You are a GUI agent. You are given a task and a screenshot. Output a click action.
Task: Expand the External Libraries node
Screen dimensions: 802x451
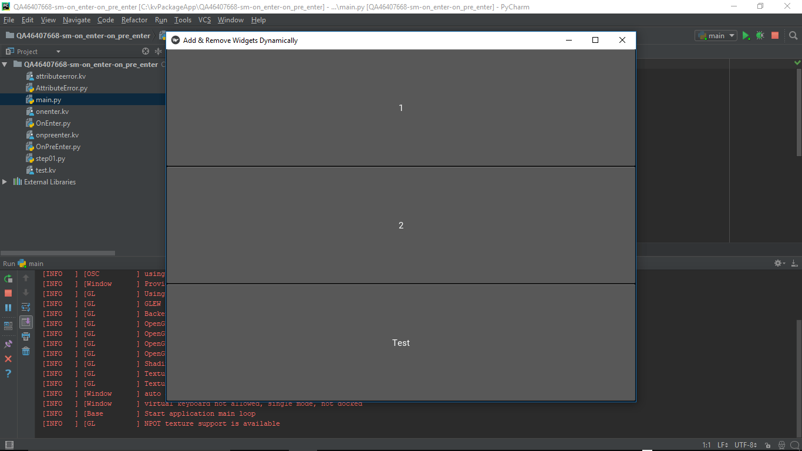(5, 181)
